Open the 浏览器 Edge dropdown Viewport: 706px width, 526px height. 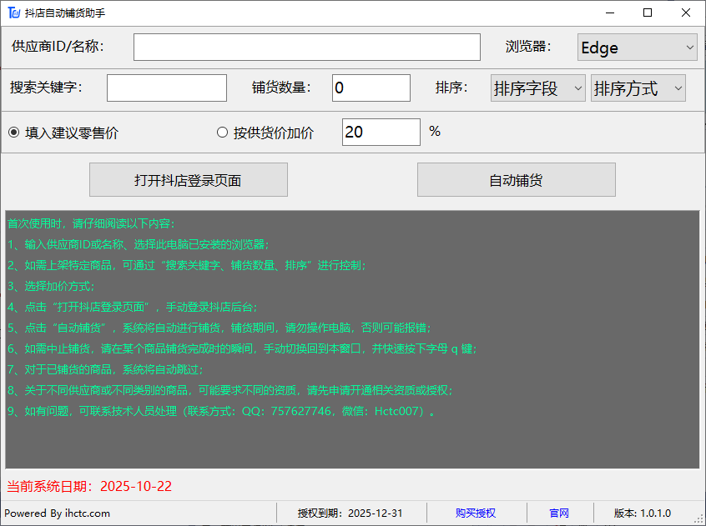[x=638, y=48]
